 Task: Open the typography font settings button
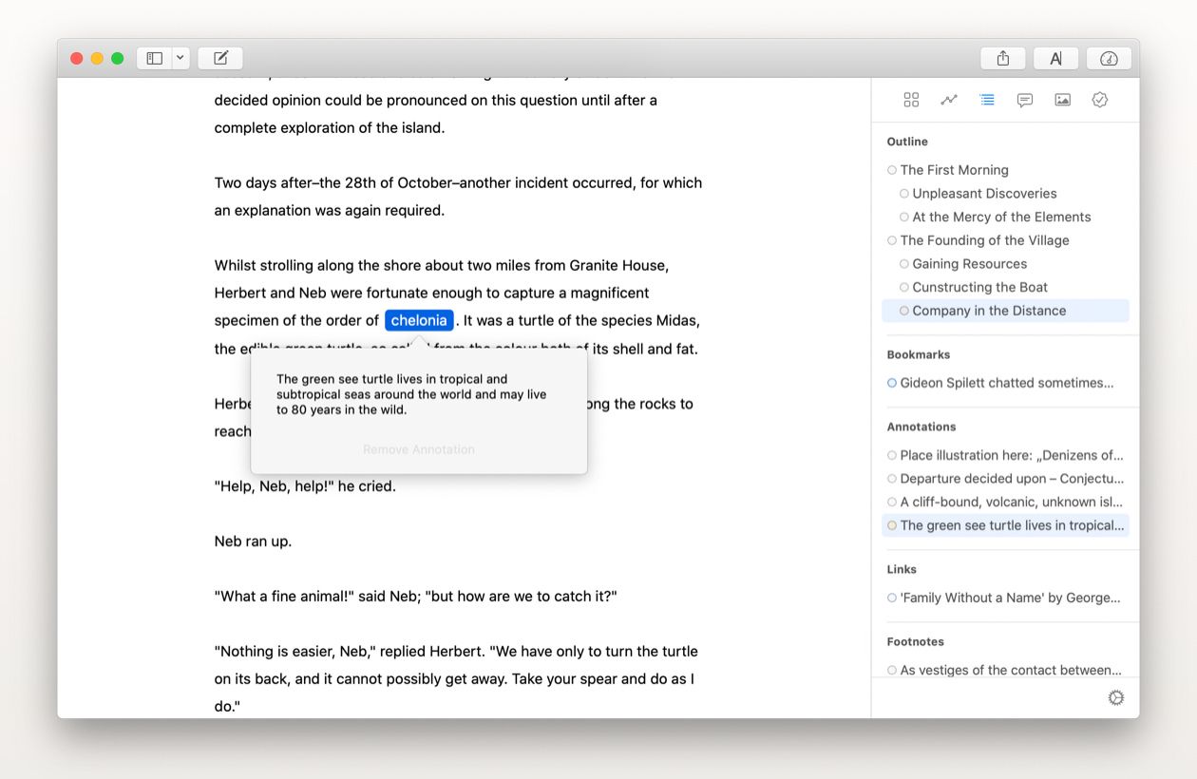point(1055,59)
